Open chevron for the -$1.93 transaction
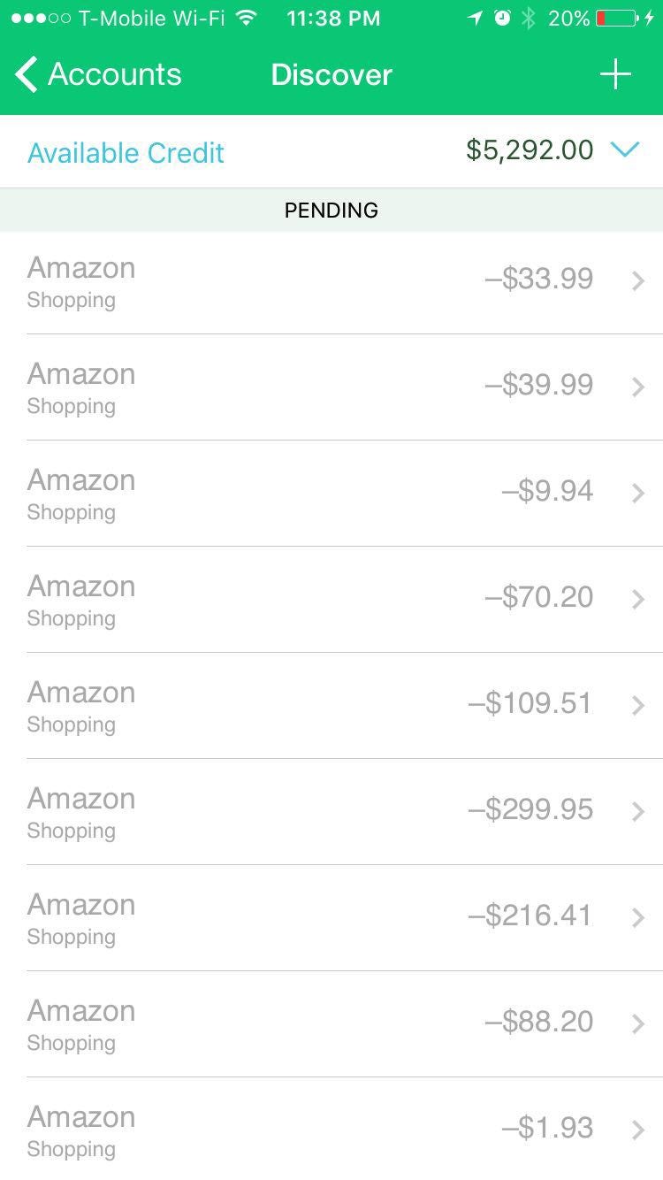The width and height of the screenshot is (663, 1180). pyautogui.click(x=638, y=1130)
